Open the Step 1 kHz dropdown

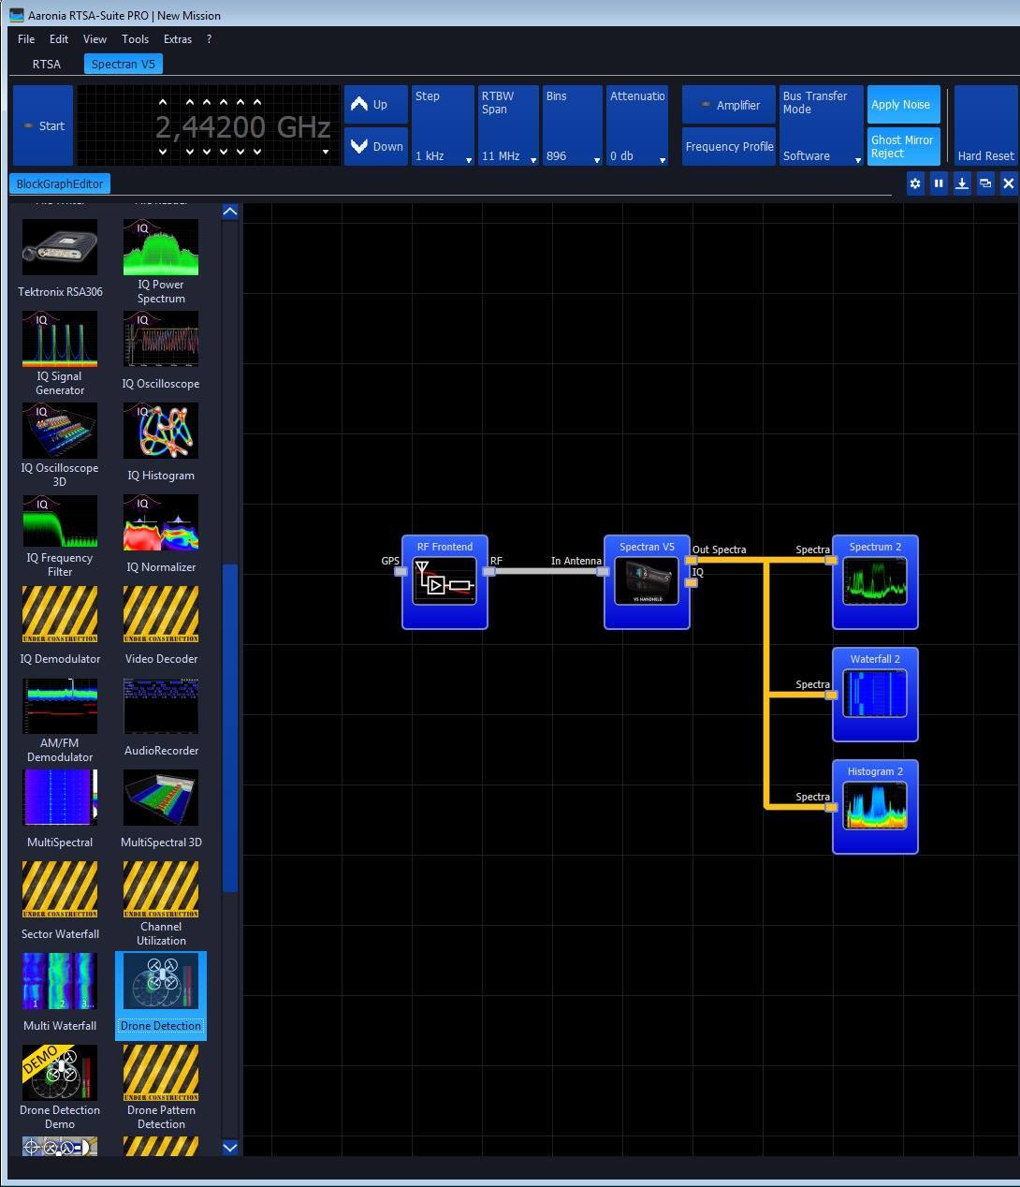(443, 125)
